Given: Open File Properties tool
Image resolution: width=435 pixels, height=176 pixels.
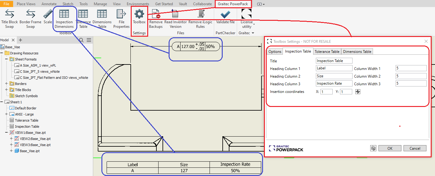Looking at the screenshot, I should 122,19.
